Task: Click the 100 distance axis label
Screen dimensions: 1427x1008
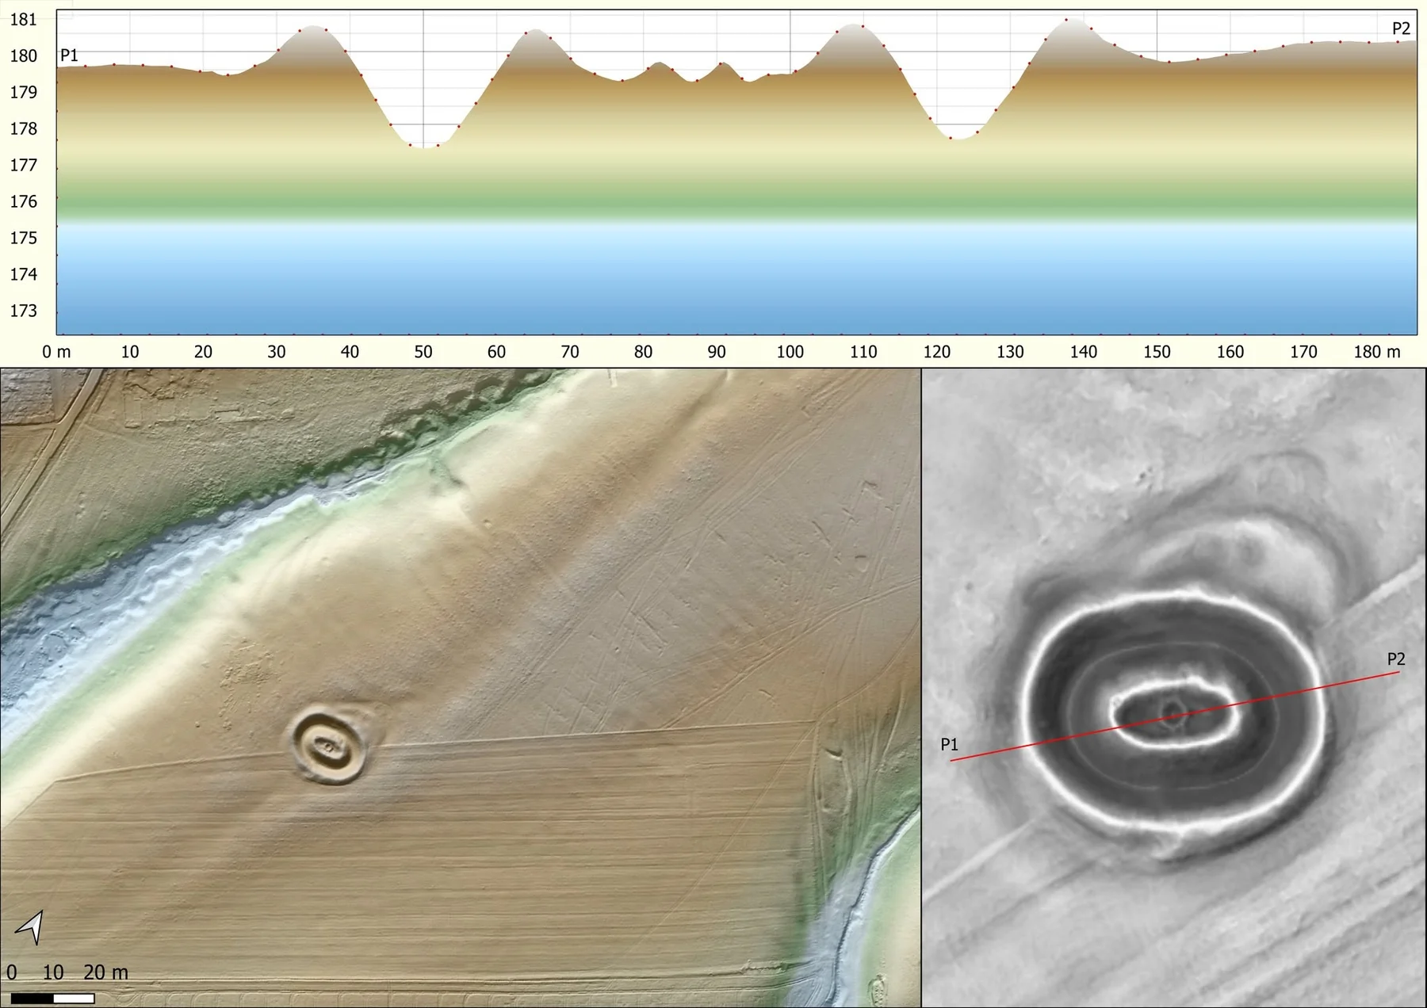Action: pyautogui.click(x=790, y=352)
